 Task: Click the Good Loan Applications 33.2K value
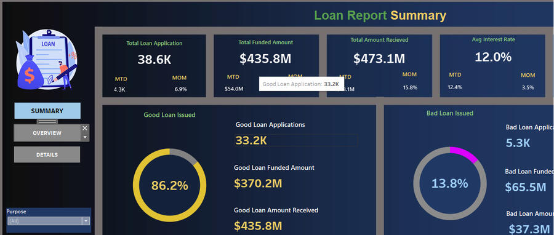coord(251,140)
